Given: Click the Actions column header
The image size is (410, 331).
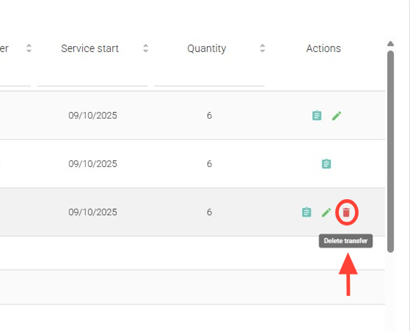Looking at the screenshot, I should 323,49.
